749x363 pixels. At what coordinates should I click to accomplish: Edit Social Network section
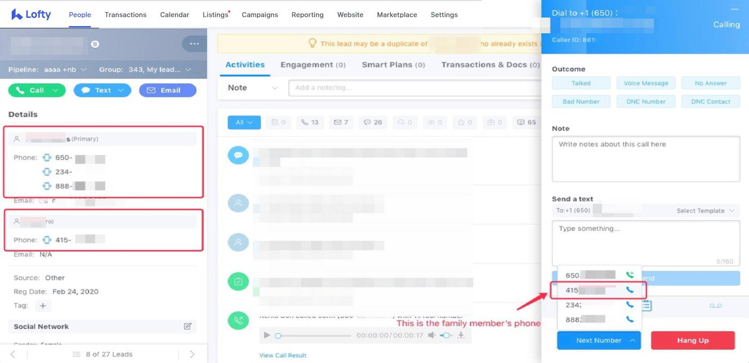(x=188, y=326)
